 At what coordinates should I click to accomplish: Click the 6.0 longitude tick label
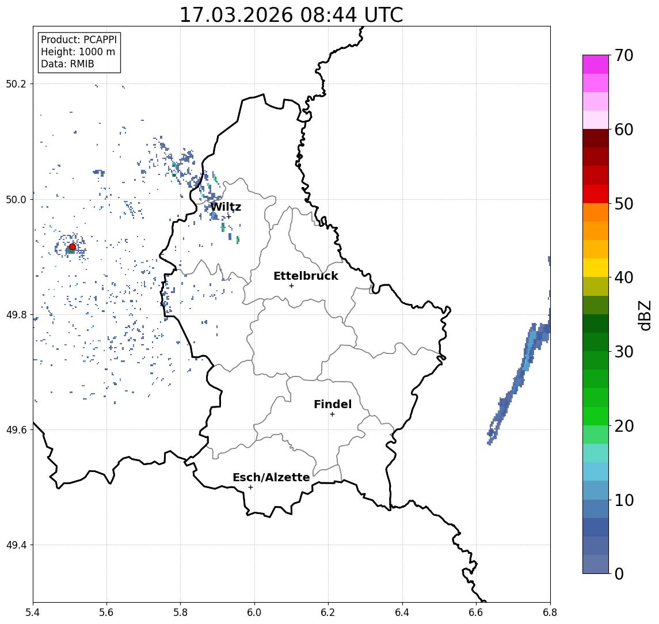[254, 612]
